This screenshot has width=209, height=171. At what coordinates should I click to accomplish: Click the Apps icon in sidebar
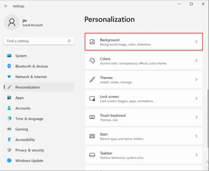(x=9, y=97)
